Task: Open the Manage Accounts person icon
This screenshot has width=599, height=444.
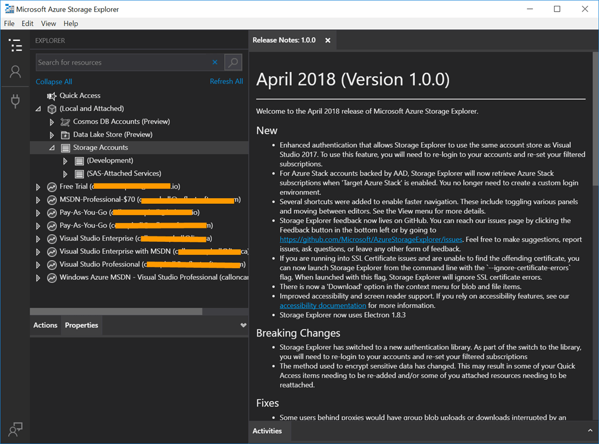Action: point(15,72)
